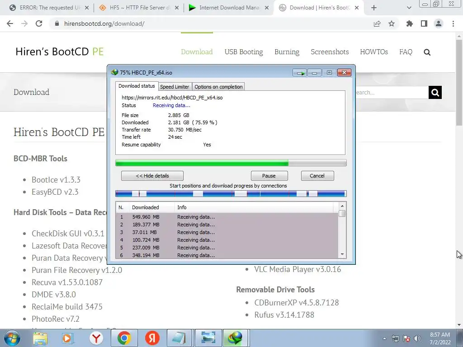Select connection row 1 with 549.960 MB
463x347 pixels.
click(227, 217)
